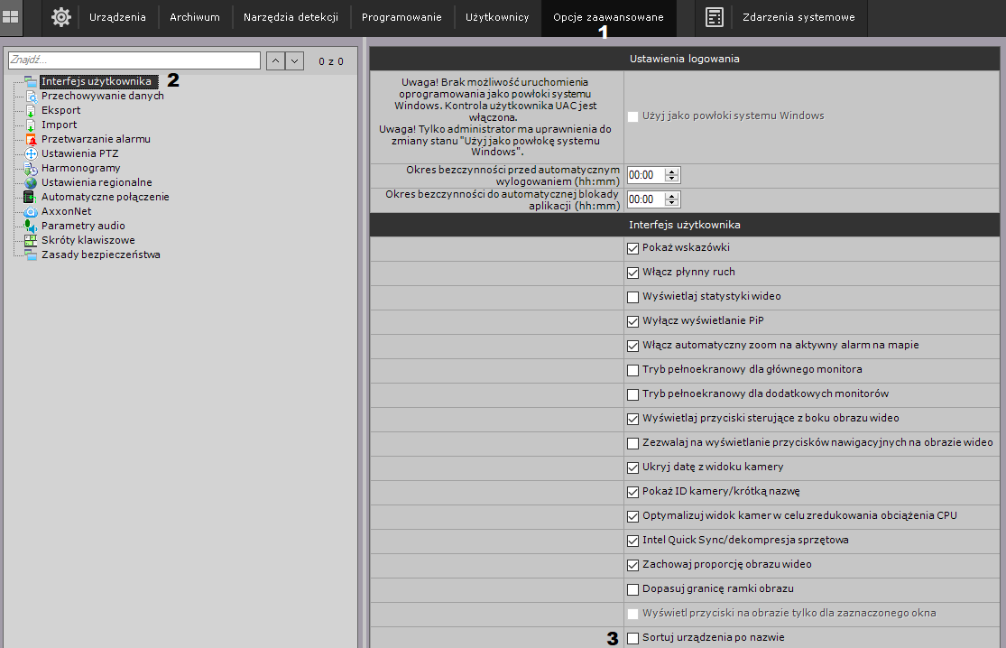1006x648 pixels.
Task: Click the Ustawienia PTZ icon
Action: pyautogui.click(x=31, y=153)
